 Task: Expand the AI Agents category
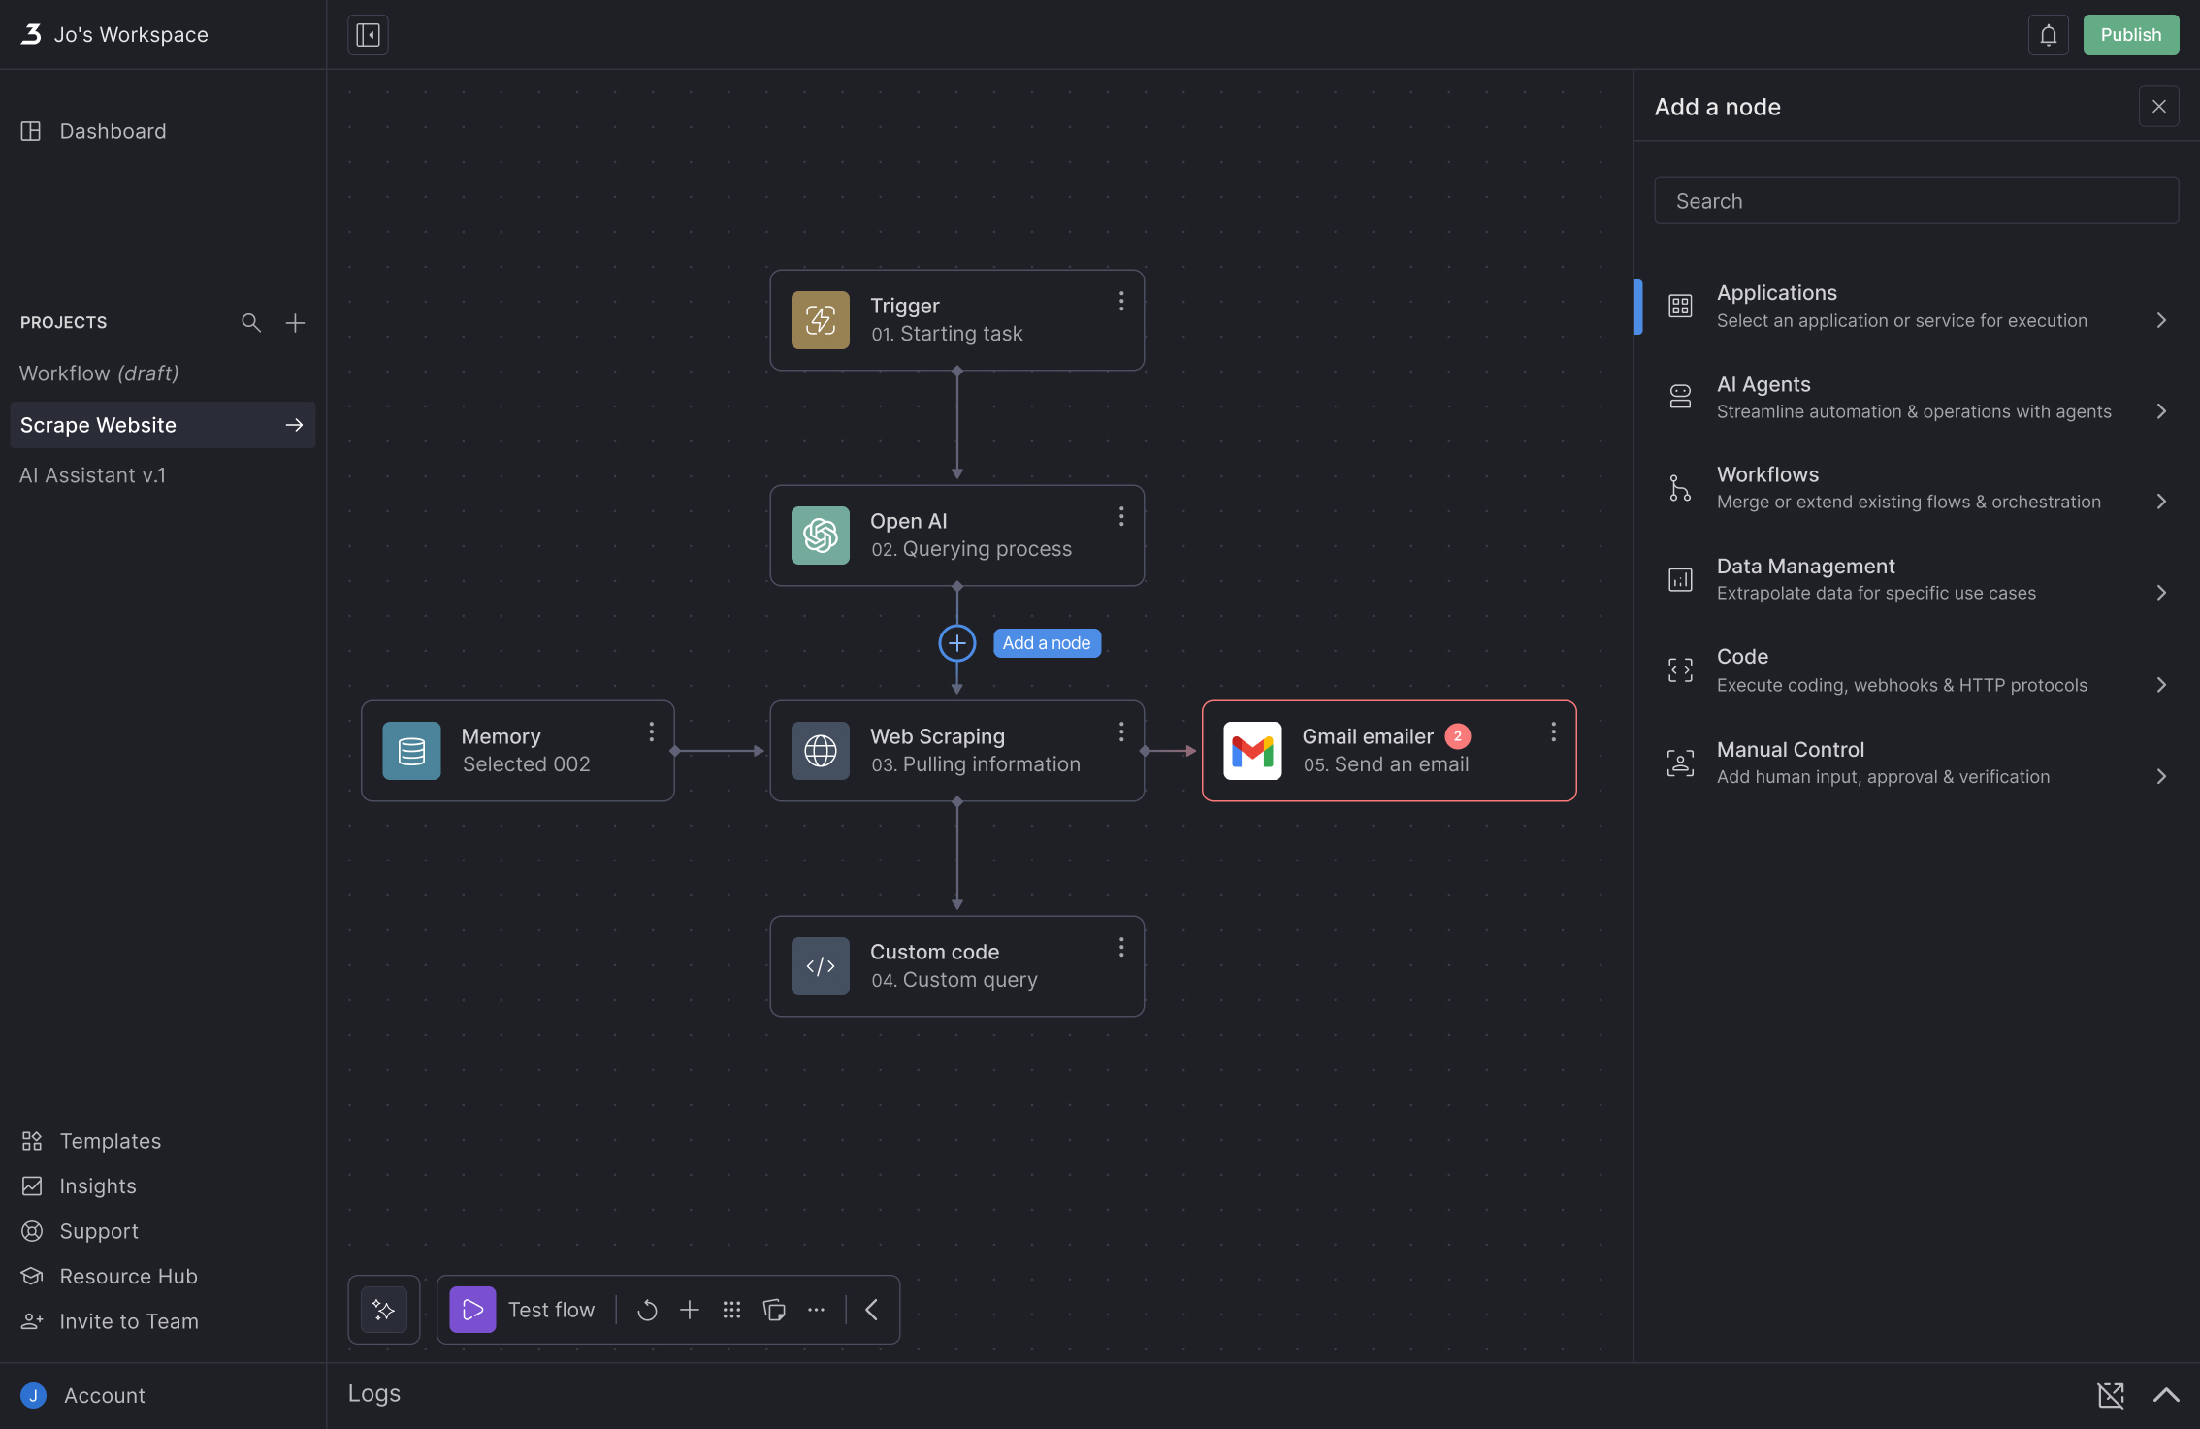pyautogui.click(x=1917, y=398)
